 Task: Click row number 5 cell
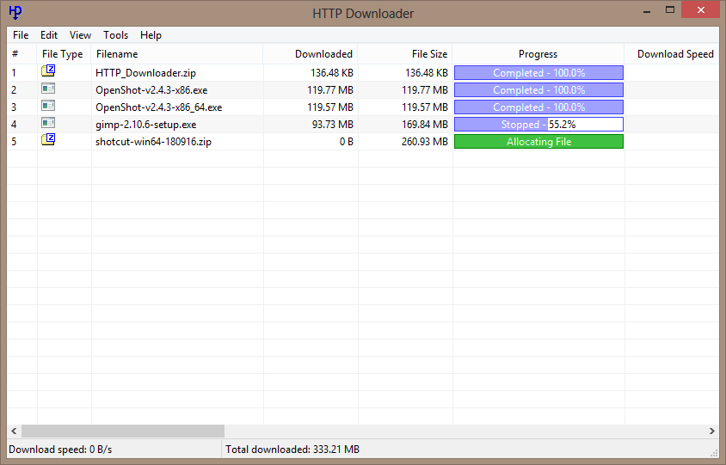pos(14,142)
